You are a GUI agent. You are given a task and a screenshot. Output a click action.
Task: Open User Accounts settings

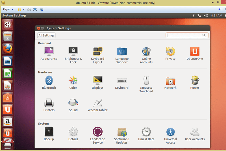[x=195, y=134]
